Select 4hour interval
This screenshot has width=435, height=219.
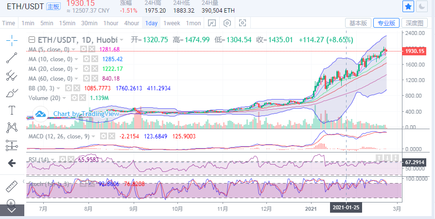pyautogui.click(x=132, y=23)
